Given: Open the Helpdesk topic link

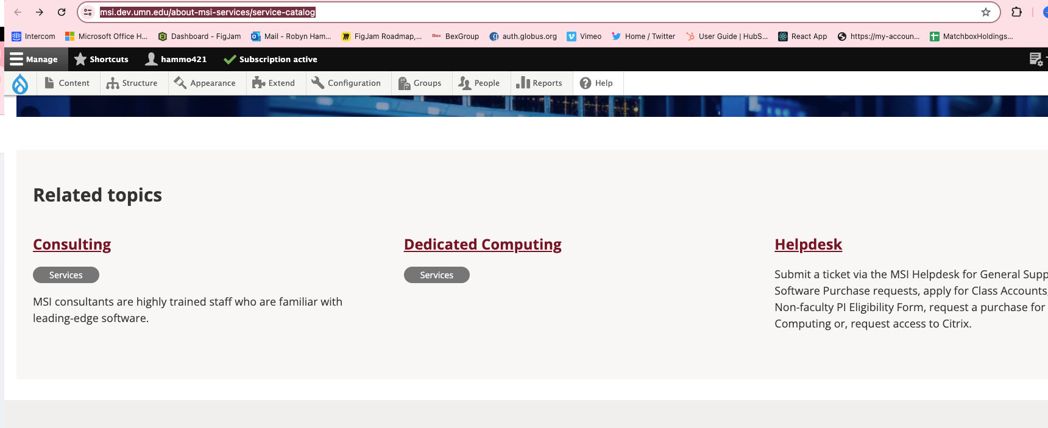Looking at the screenshot, I should (x=808, y=244).
